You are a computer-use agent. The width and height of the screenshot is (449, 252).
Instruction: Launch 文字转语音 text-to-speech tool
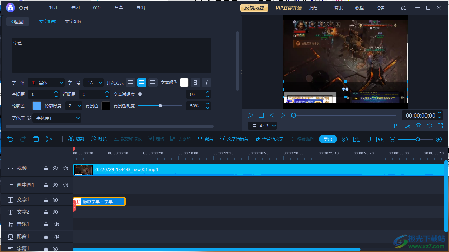(234, 139)
